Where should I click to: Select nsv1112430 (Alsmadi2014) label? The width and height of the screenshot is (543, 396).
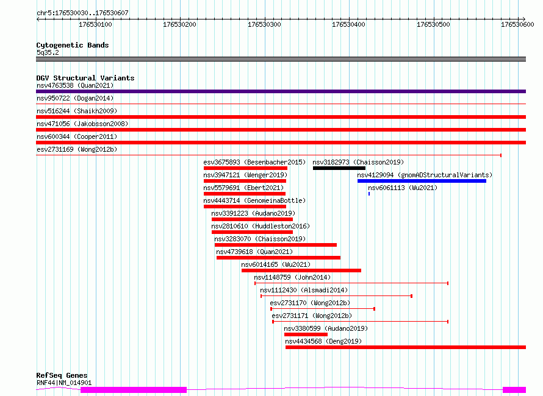(x=304, y=290)
